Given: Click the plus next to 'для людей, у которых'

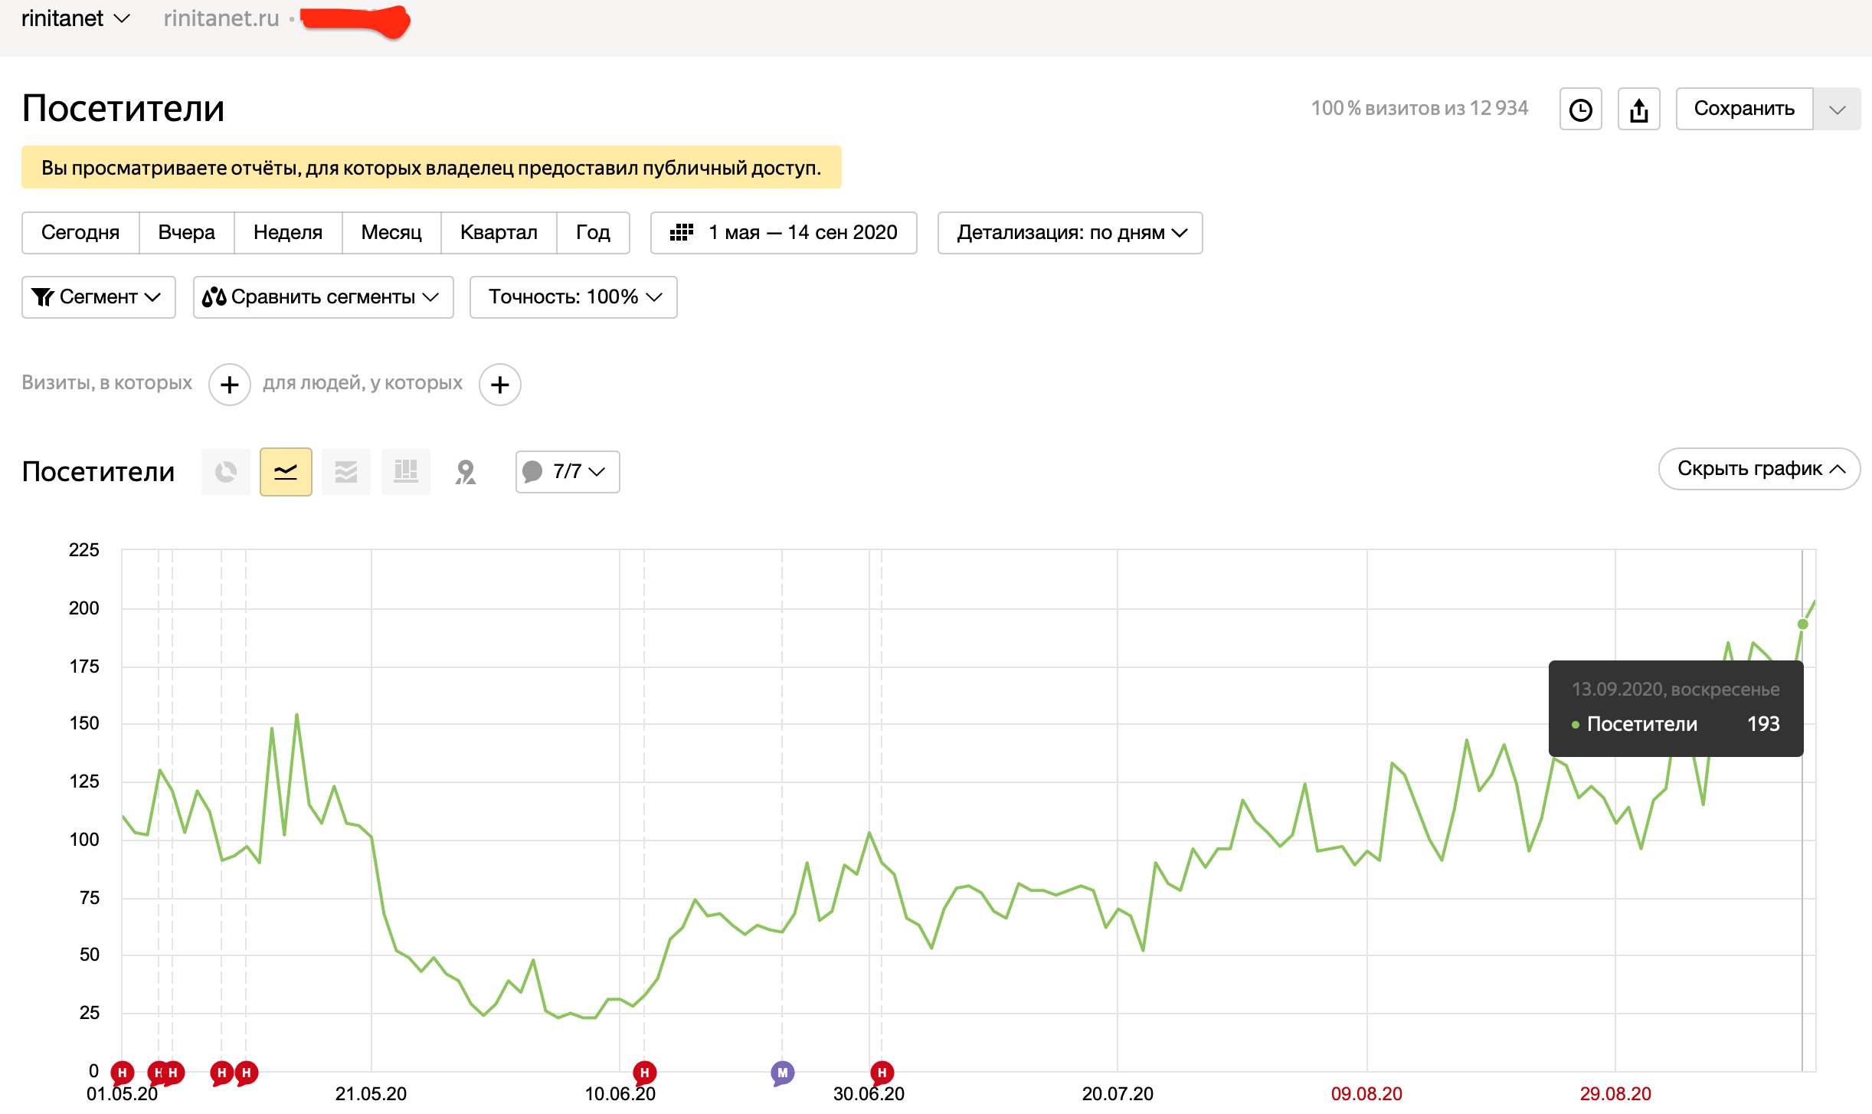Looking at the screenshot, I should (500, 385).
